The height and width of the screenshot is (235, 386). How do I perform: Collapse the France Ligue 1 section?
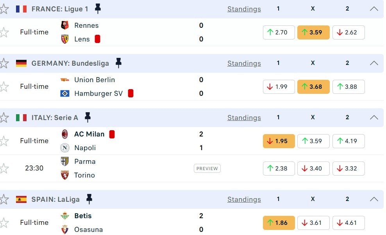click(374, 9)
